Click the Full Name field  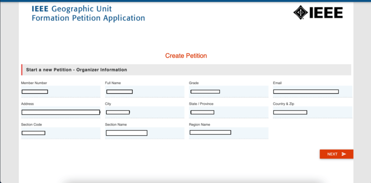[144, 92]
